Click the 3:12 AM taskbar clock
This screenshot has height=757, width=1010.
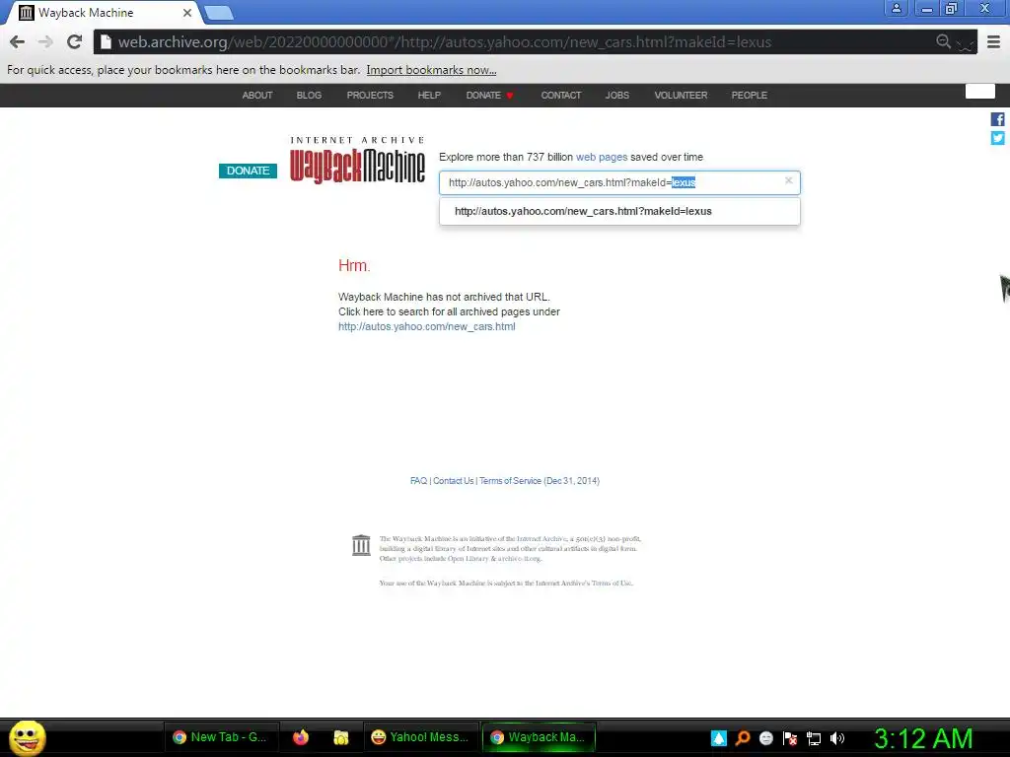click(923, 738)
